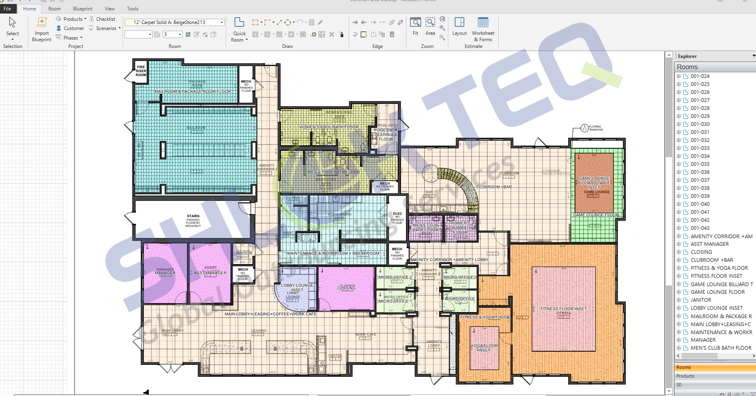Click the four-arrow move icon in Draw
The width and height of the screenshot is (756, 396).
tap(322, 34)
